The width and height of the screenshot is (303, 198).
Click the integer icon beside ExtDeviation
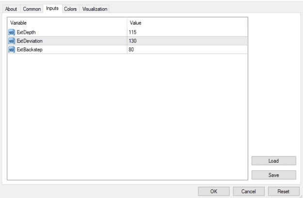point(12,41)
